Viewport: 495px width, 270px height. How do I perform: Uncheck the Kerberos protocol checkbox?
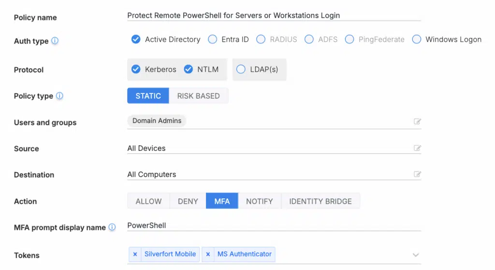pyautogui.click(x=136, y=69)
